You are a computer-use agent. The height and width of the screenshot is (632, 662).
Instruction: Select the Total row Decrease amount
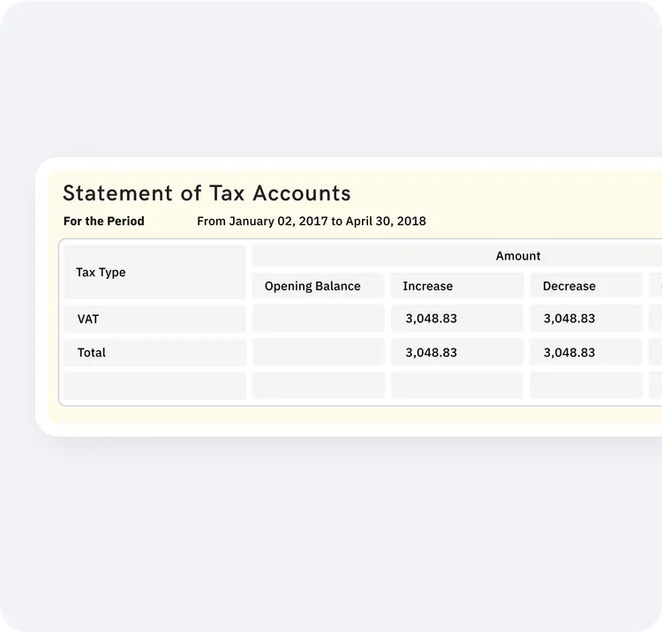tap(569, 352)
